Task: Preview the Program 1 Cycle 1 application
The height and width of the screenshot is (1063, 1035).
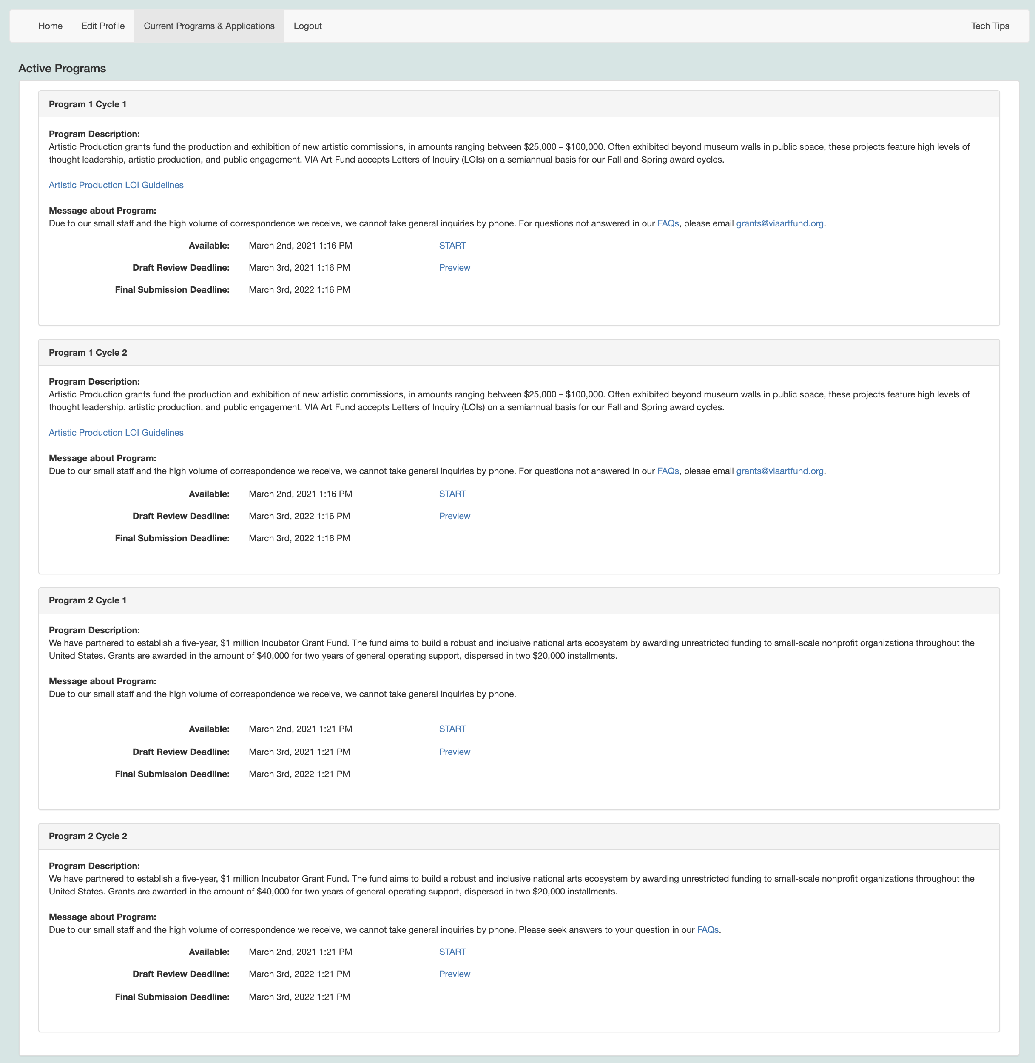Action: 455,268
